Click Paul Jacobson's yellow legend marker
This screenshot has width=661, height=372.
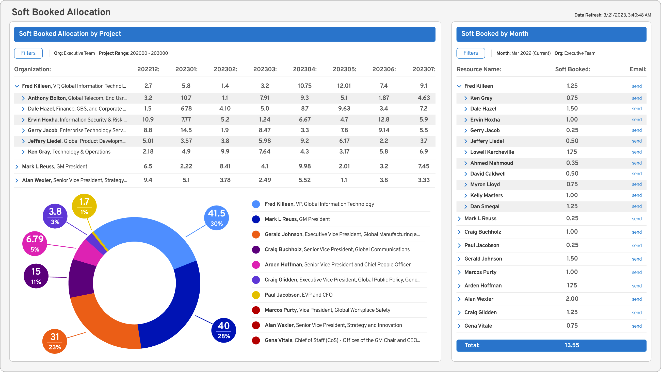(256, 295)
